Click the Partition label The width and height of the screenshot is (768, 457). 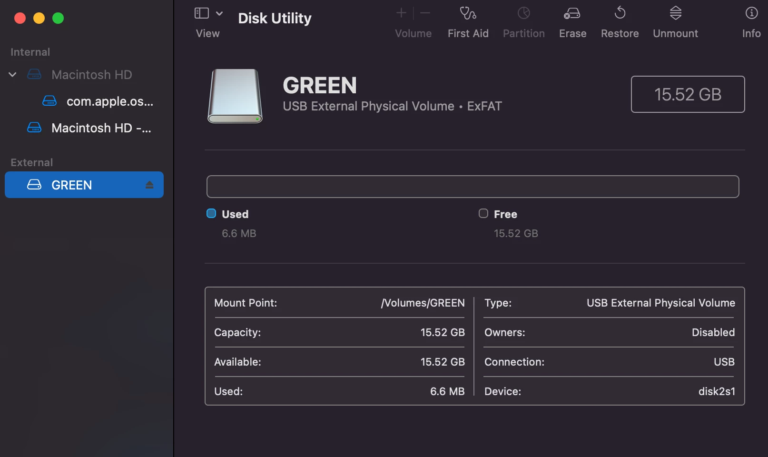[524, 33]
